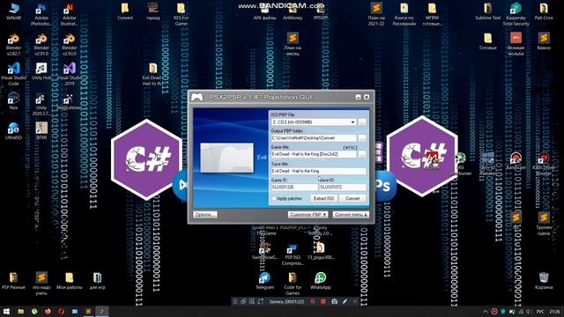Open Adobe Illustrator desktop shortcut
The width and height of the screenshot is (564, 317).
tap(69, 14)
